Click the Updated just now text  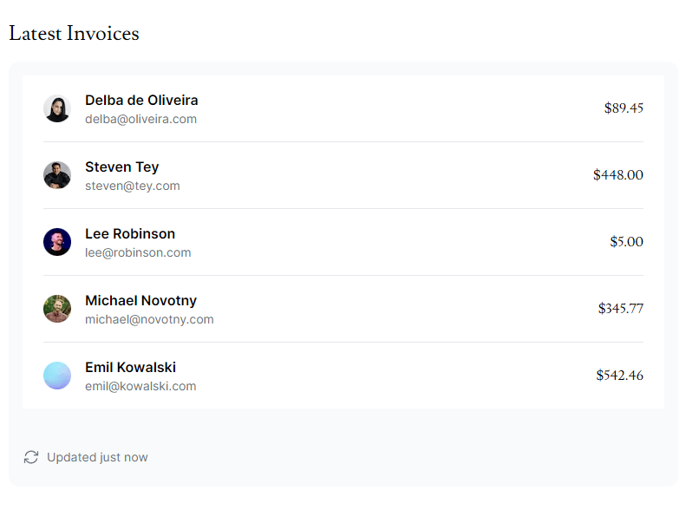97,457
